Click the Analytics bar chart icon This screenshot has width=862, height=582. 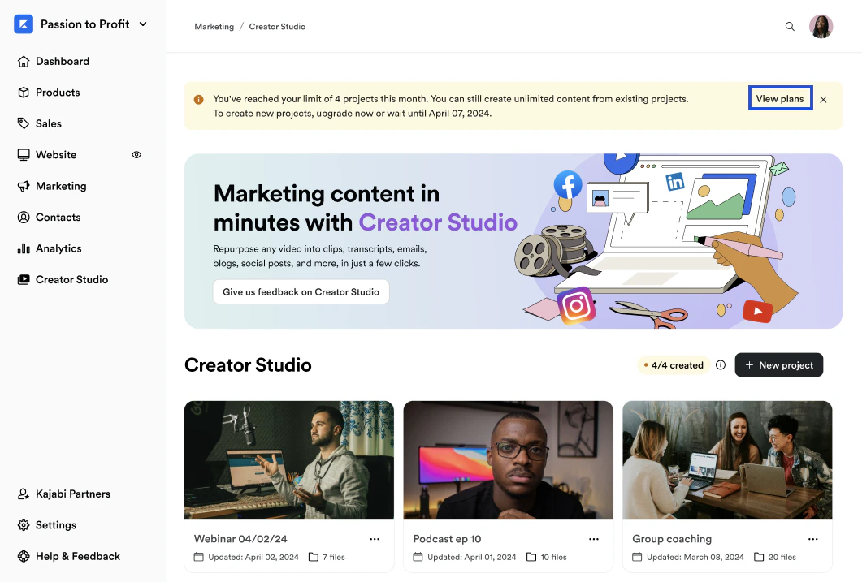[24, 248]
